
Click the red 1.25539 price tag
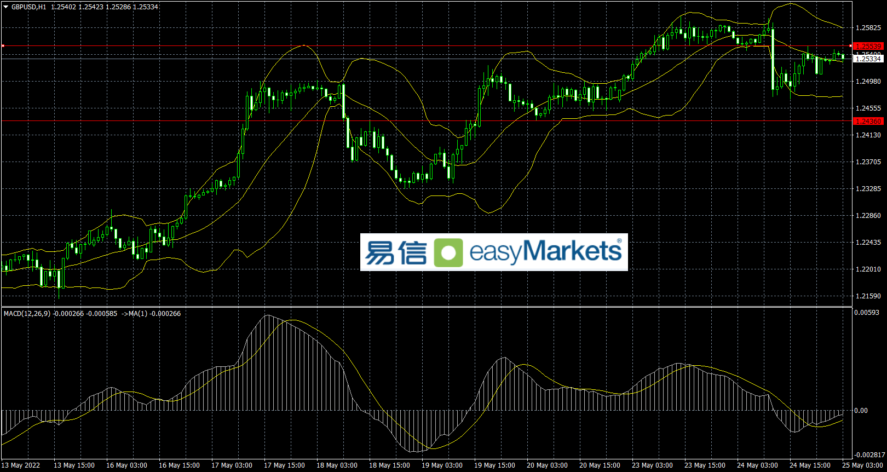pyautogui.click(x=868, y=47)
